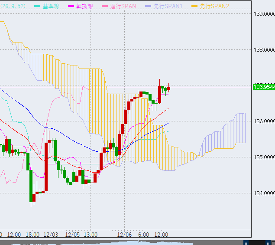Click the 134.0000 price axis label

(264, 193)
